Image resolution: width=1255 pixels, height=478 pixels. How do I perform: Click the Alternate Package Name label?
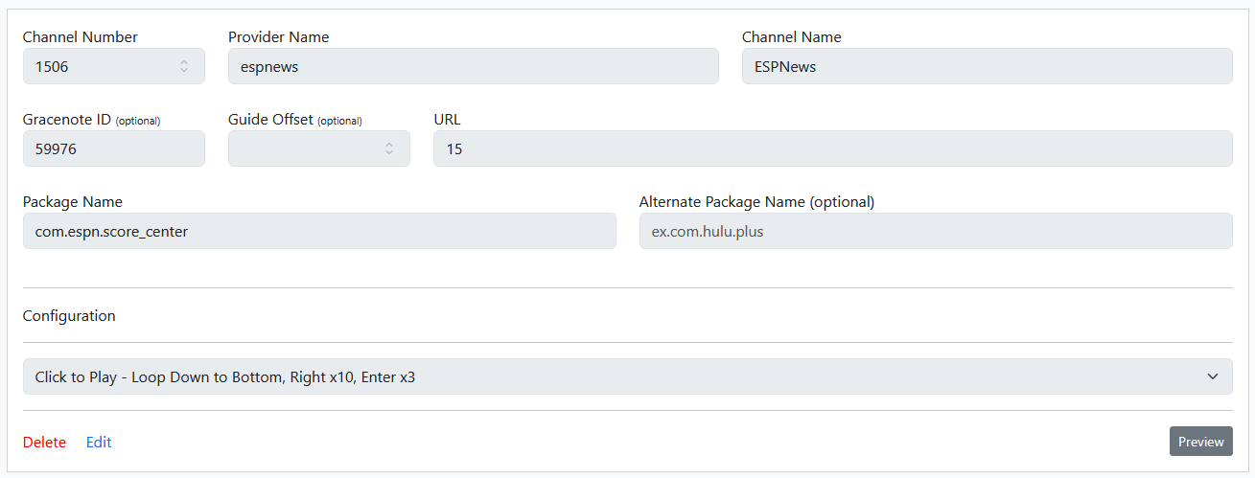coord(756,202)
